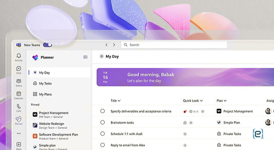Click My Day sun icon on Specify deliverables row
The height and width of the screenshot is (150, 274).
coord(203,111)
